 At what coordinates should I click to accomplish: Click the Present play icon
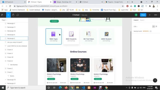point(150,15)
